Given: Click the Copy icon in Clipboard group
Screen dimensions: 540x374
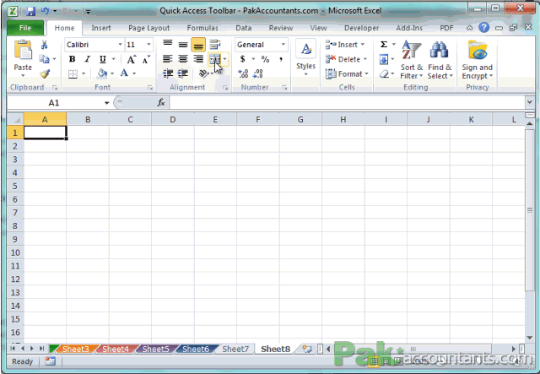Looking at the screenshot, I should tap(45, 59).
